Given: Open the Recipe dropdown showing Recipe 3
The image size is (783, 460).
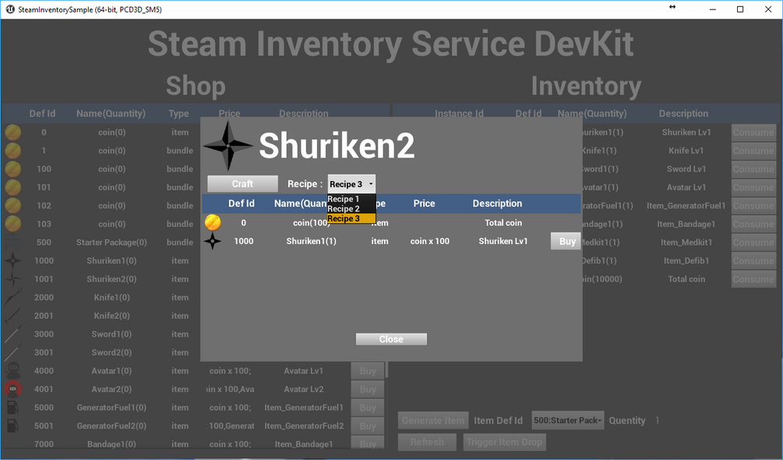Looking at the screenshot, I should [x=351, y=184].
